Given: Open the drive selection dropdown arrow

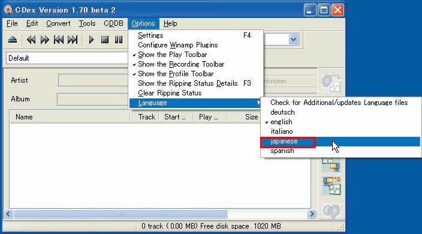Looking at the screenshot, I should [x=293, y=40].
